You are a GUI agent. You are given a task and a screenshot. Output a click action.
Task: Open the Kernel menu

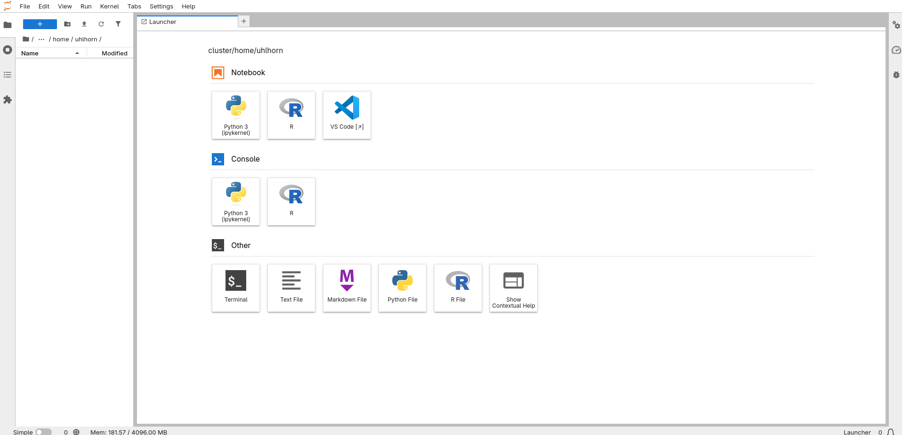(109, 7)
